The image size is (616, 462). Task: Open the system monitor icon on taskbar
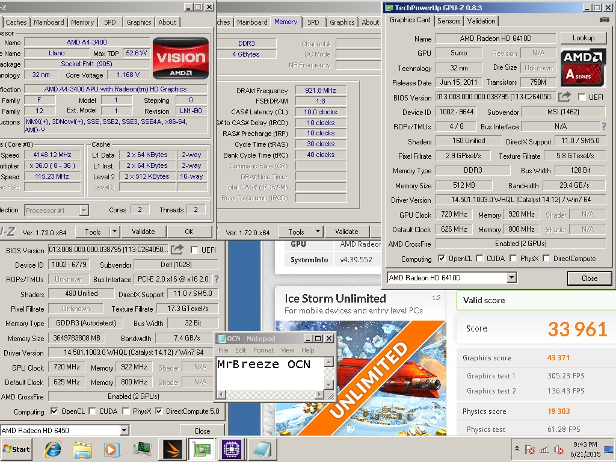pos(142,449)
